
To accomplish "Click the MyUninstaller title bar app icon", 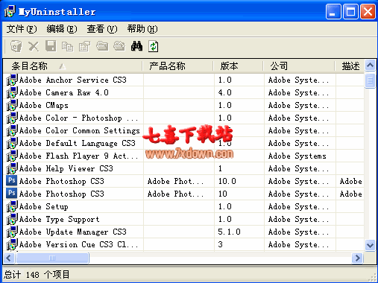I will click(10, 11).
